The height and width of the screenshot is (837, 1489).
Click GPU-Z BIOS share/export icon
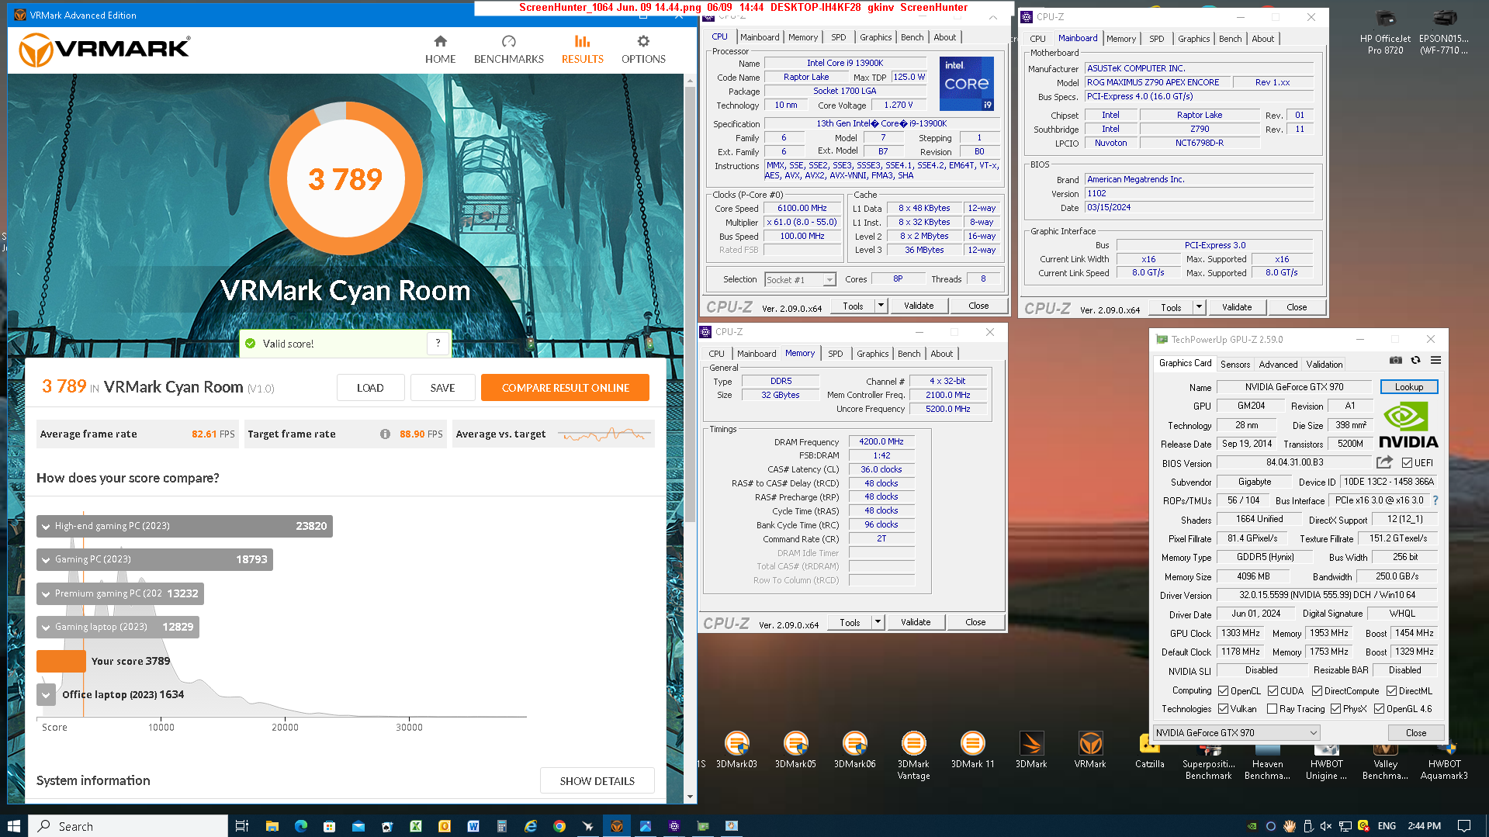click(x=1384, y=462)
